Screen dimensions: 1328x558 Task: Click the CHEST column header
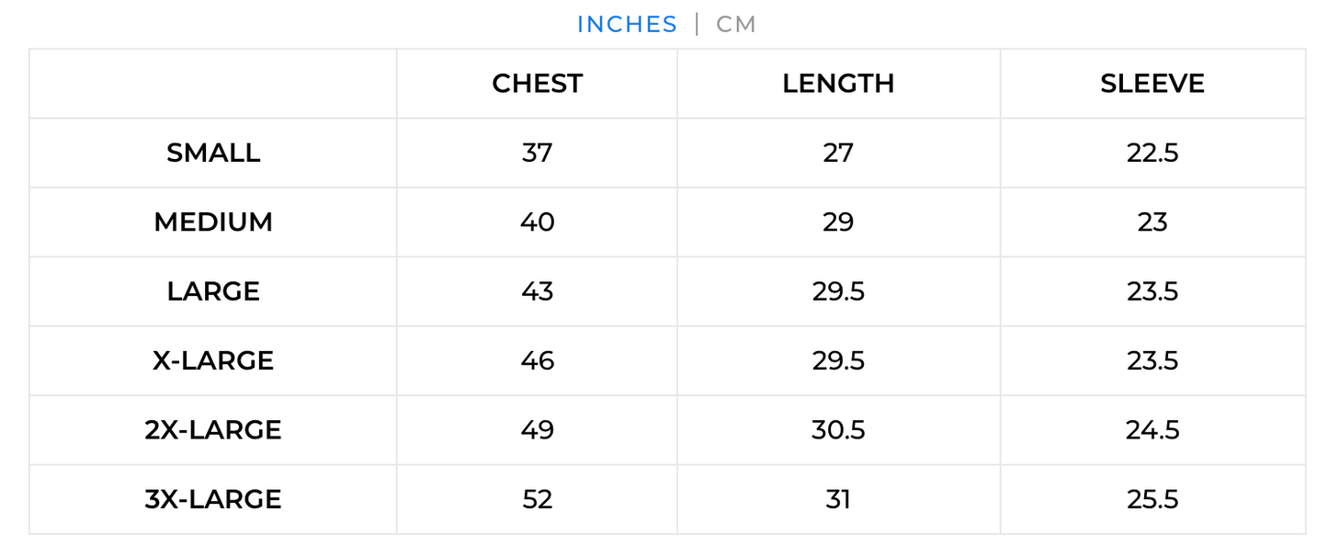(x=537, y=84)
